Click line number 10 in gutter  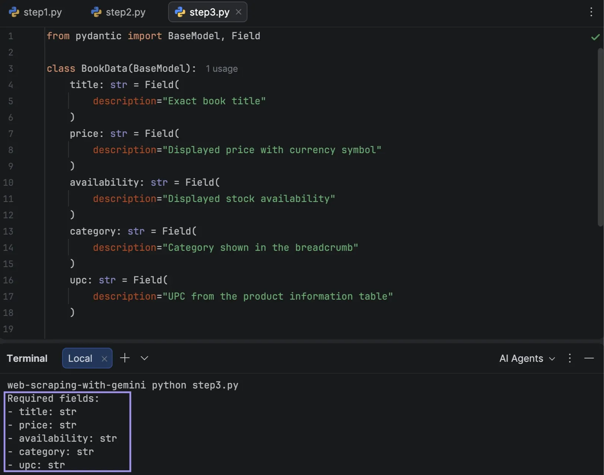tap(8, 182)
